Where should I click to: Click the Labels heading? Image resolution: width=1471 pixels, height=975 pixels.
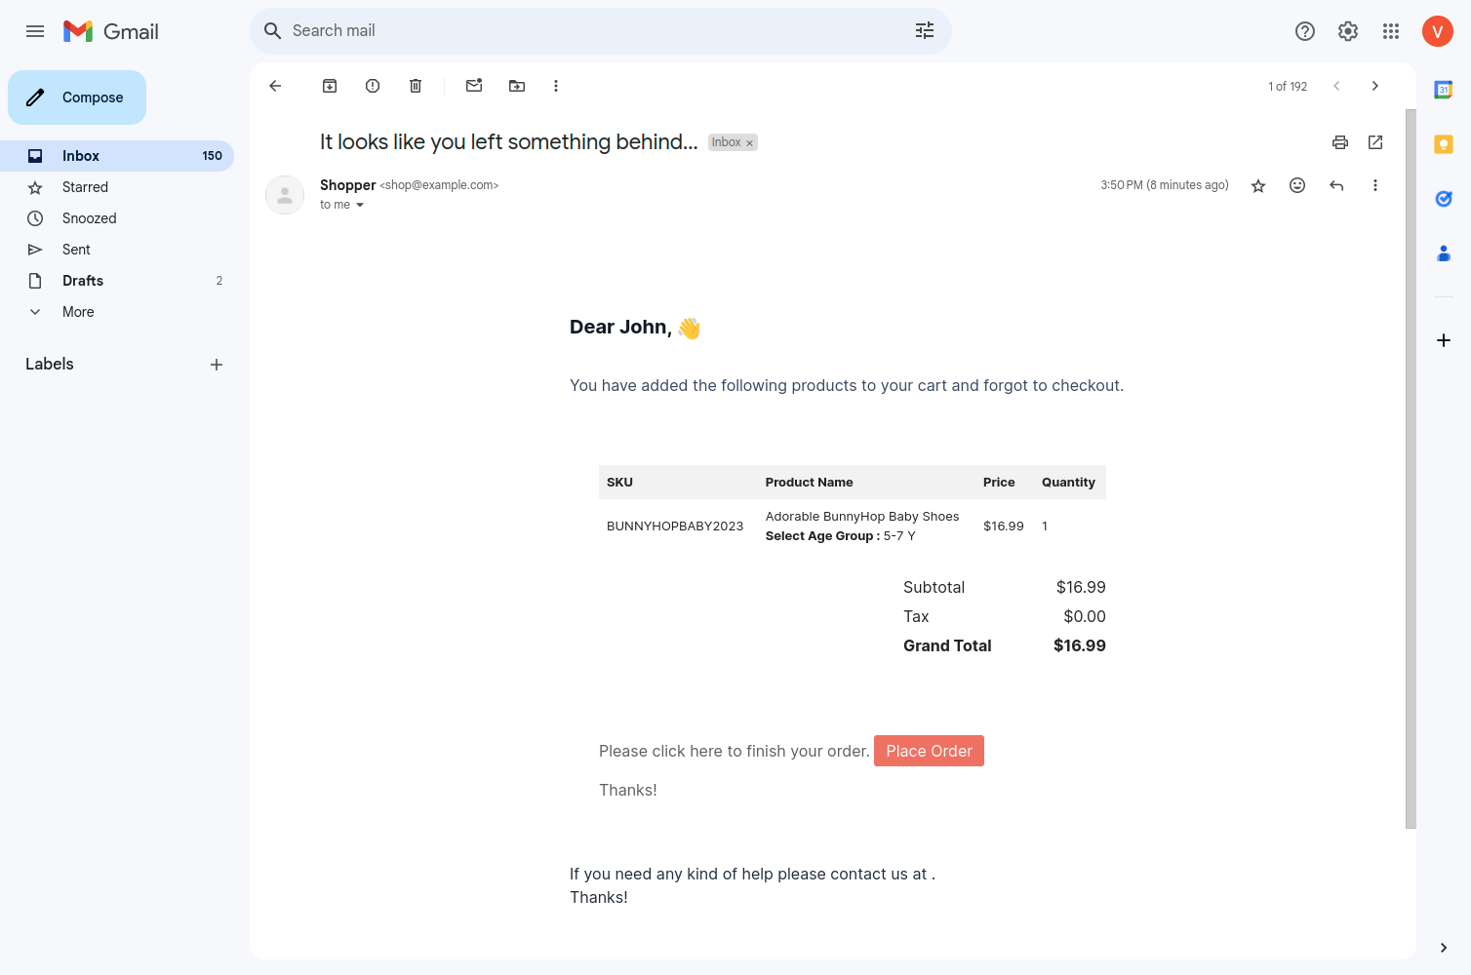[x=50, y=364]
